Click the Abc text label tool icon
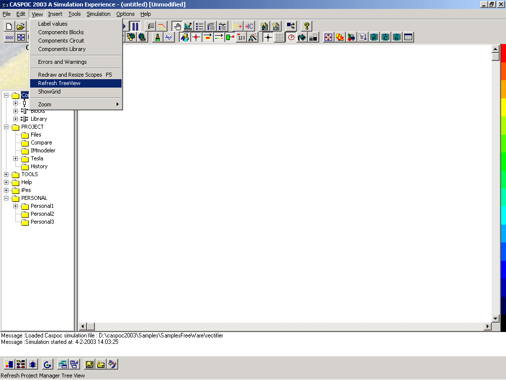Image resolution: width=506 pixels, height=380 pixels. point(169,37)
